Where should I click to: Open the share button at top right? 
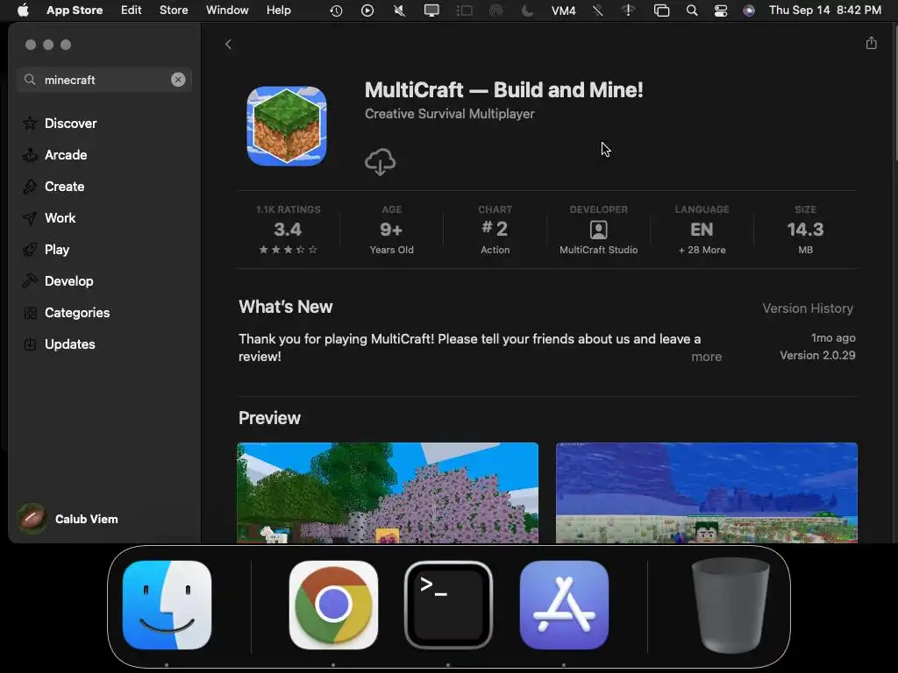coord(871,43)
